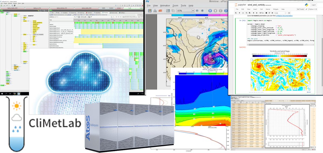
Task: Follow the 'in Magics documentation' link
Action: pos(284,16)
